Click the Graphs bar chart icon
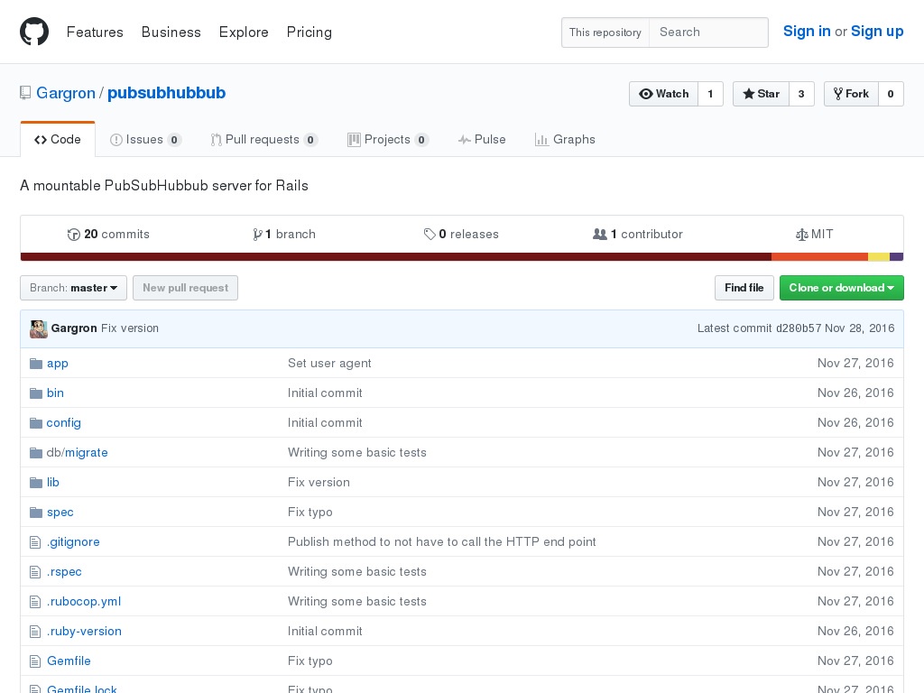 [541, 140]
